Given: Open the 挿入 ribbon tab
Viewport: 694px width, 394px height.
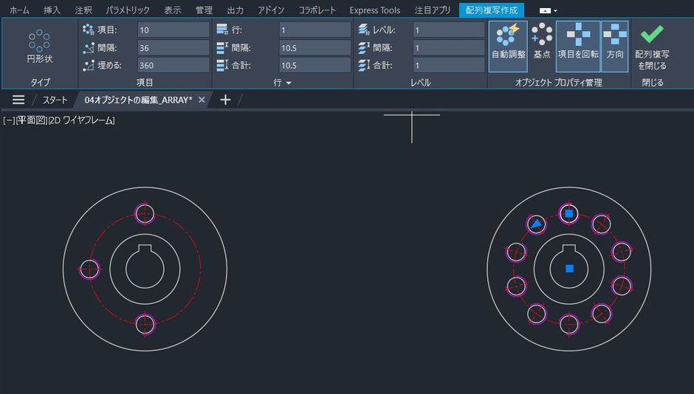Looking at the screenshot, I should [x=52, y=10].
